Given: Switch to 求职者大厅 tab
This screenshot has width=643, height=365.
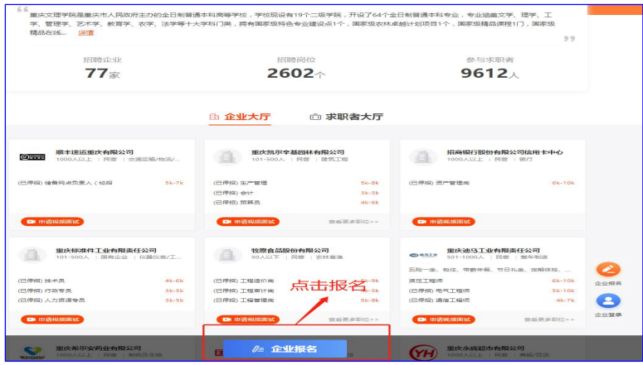Looking at the screenshot, I should point(346,117).
